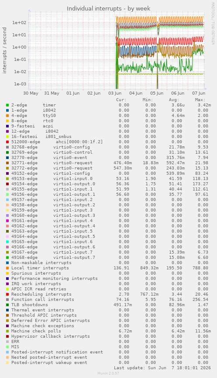Select the 32772-edge virtio0-request label
Viewport: 217px width, 378px height.
coord(52,168)
